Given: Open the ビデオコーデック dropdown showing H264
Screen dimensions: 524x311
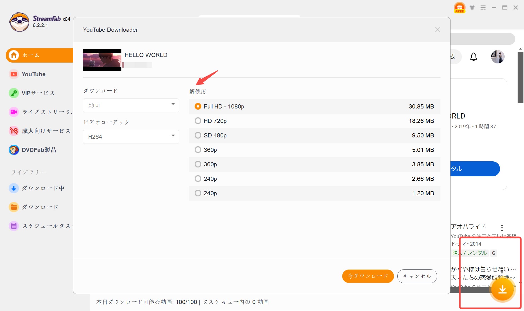Looking at the screenshot, I should pyautogui.click(x=131, y=137).
